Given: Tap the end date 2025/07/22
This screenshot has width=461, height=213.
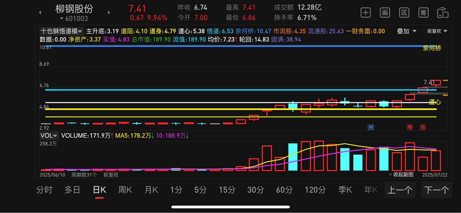Looking at the screenshot, I should click(435, 175).
